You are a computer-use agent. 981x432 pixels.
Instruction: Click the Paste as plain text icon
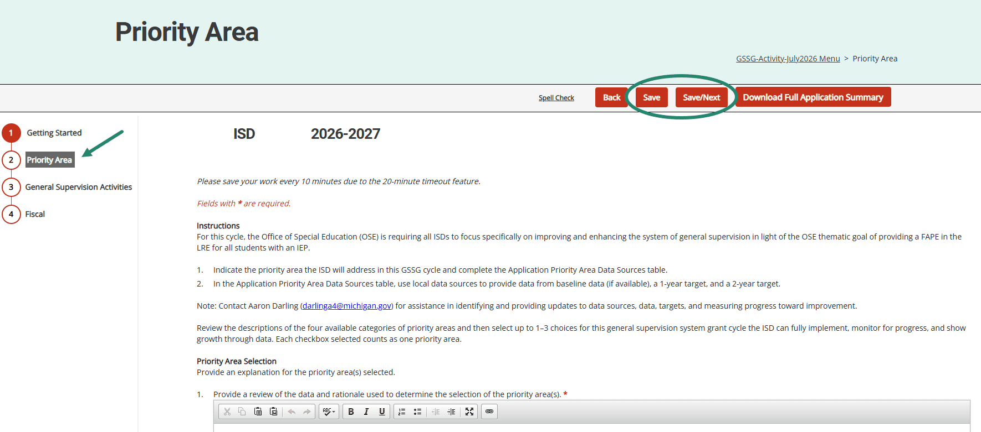[258, 412]
